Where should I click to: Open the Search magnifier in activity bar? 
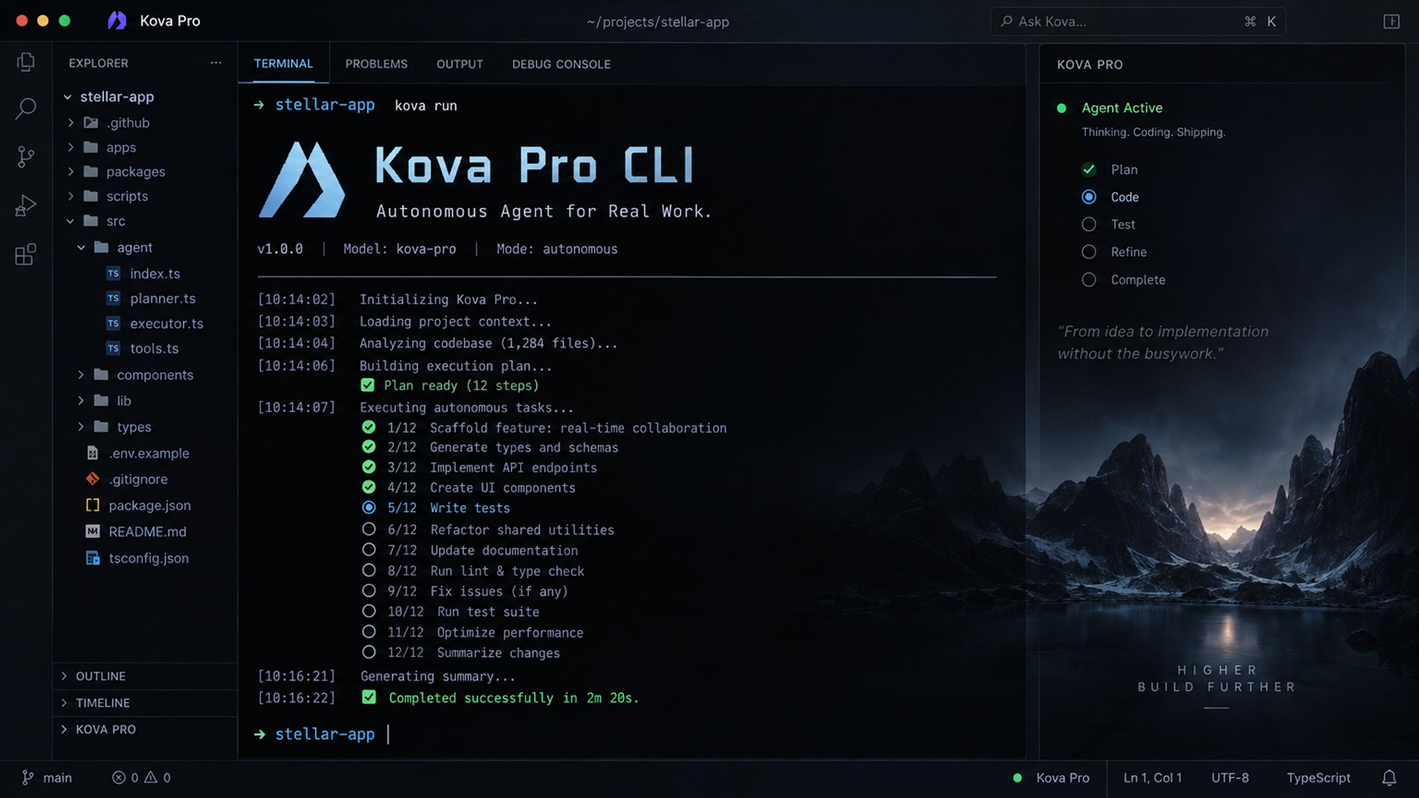(25, 109)
